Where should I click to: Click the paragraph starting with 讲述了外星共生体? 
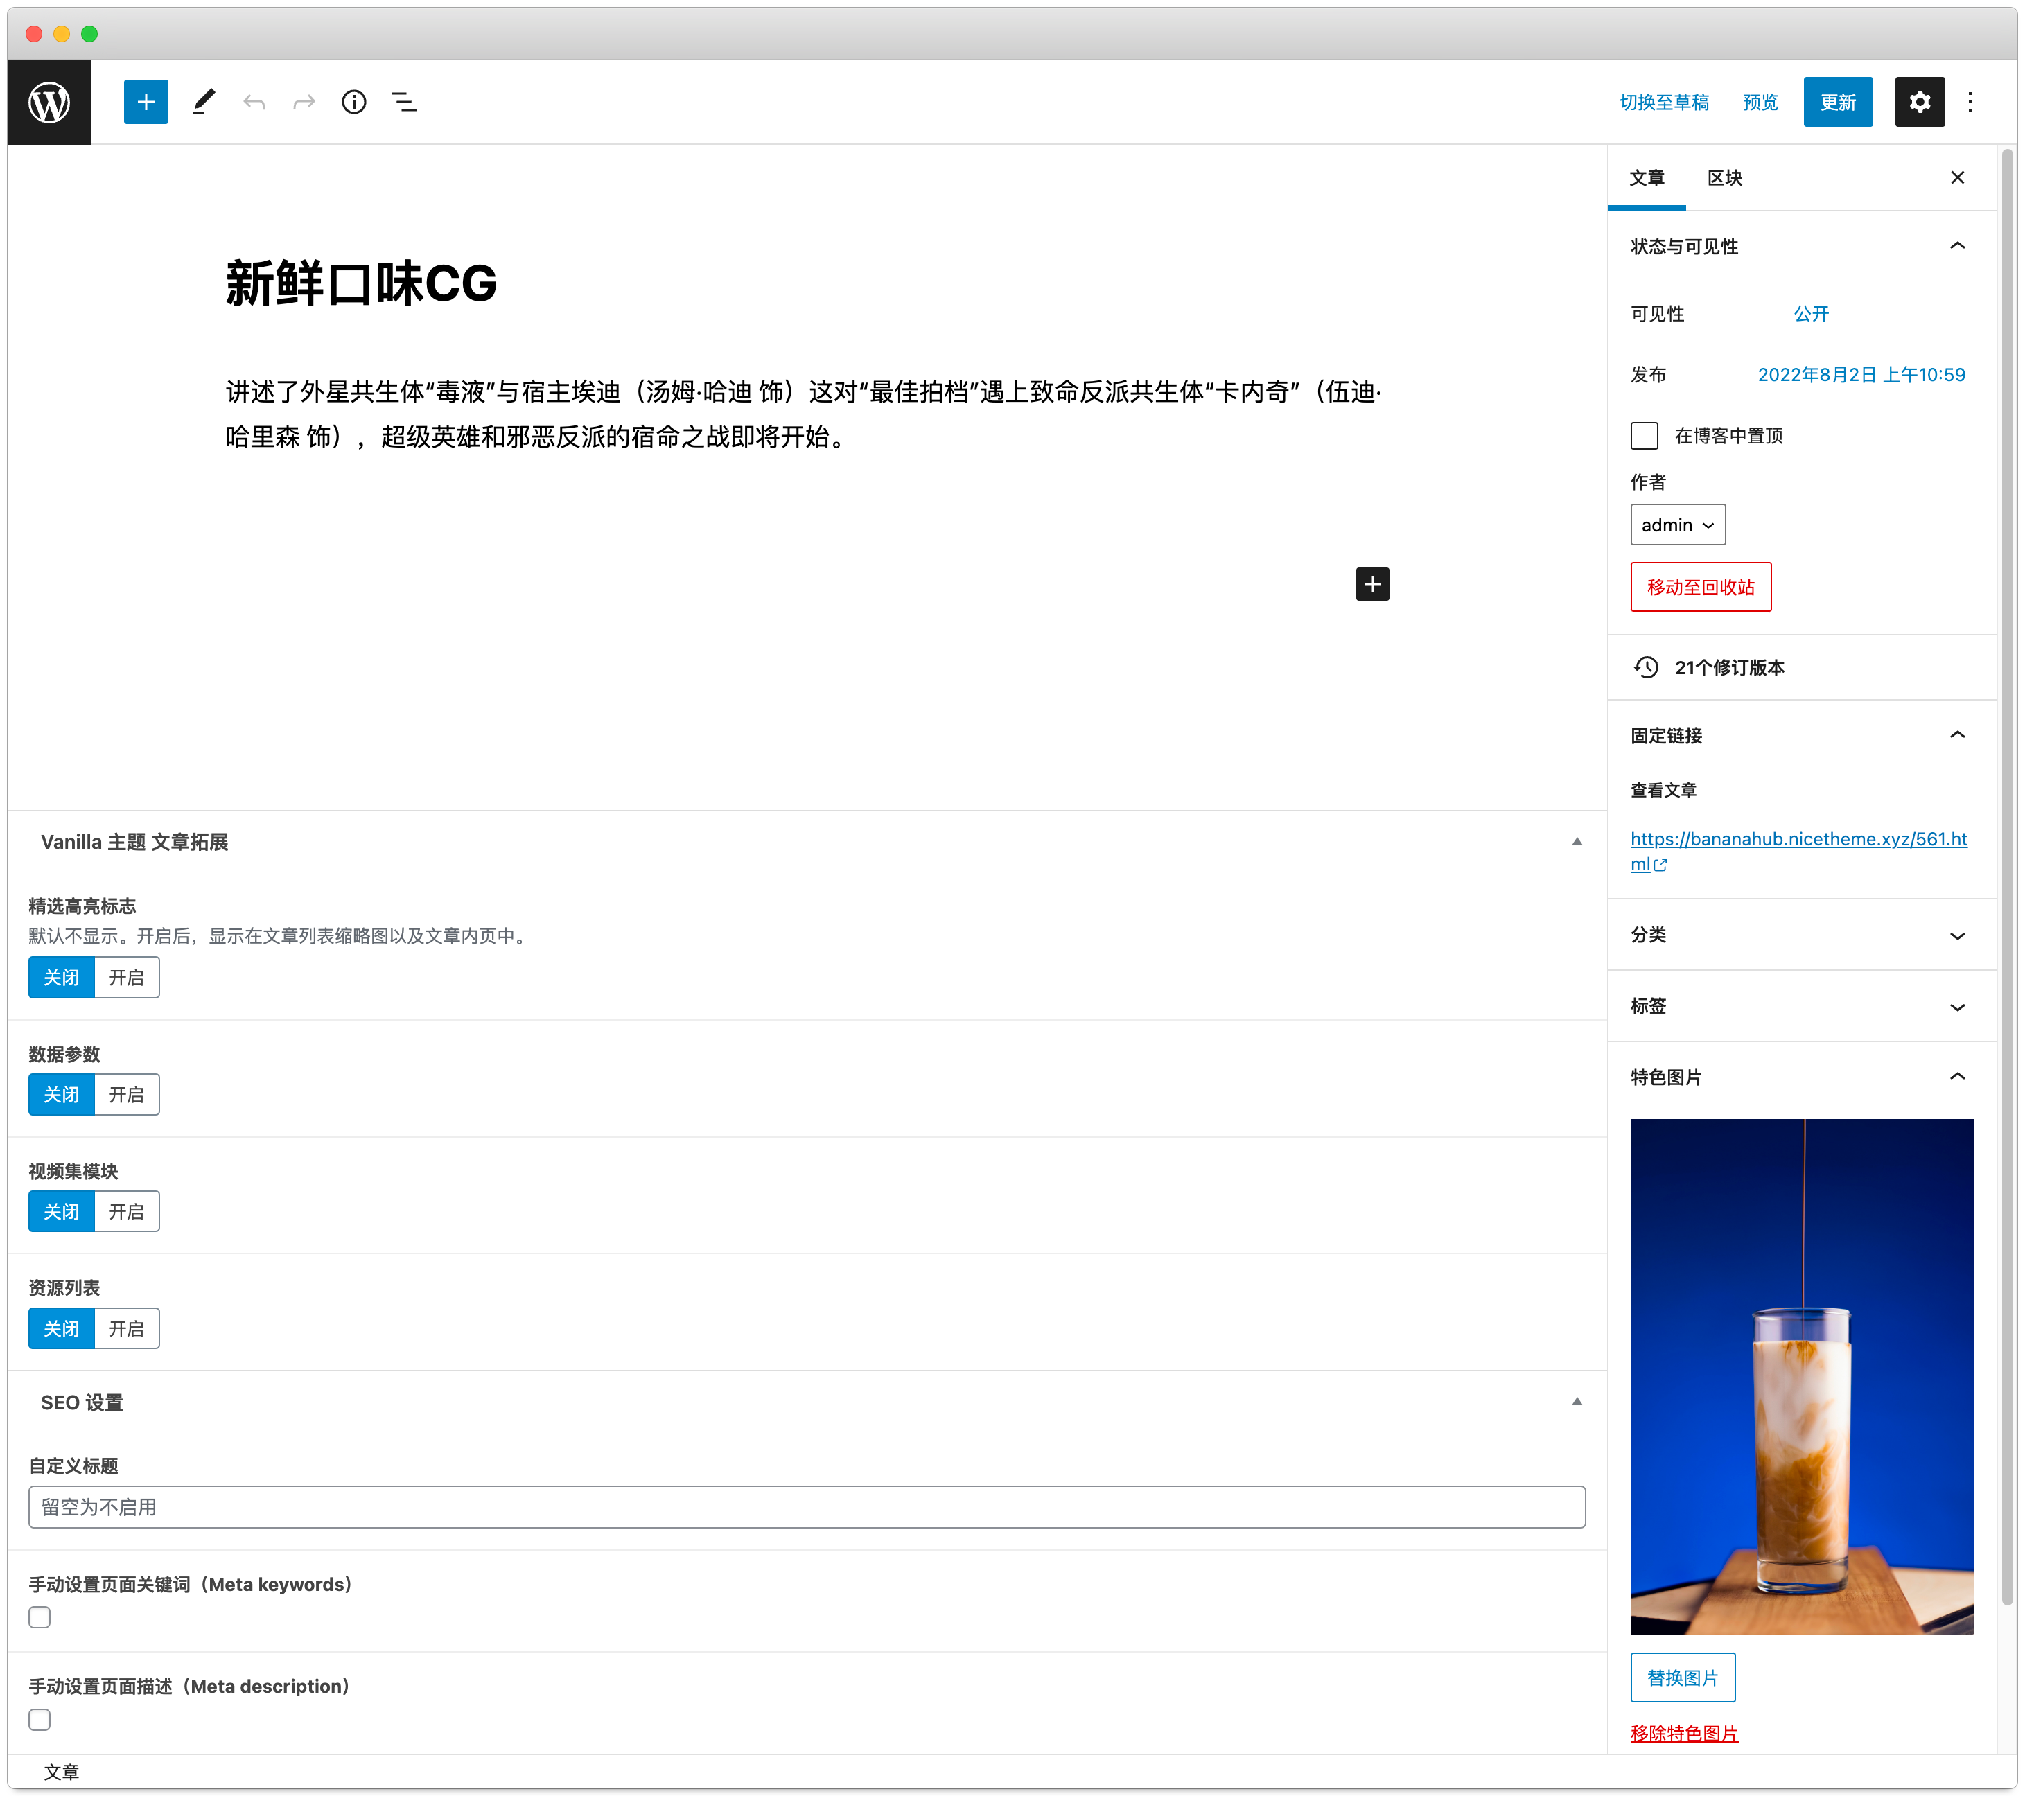tap(803, 414)
